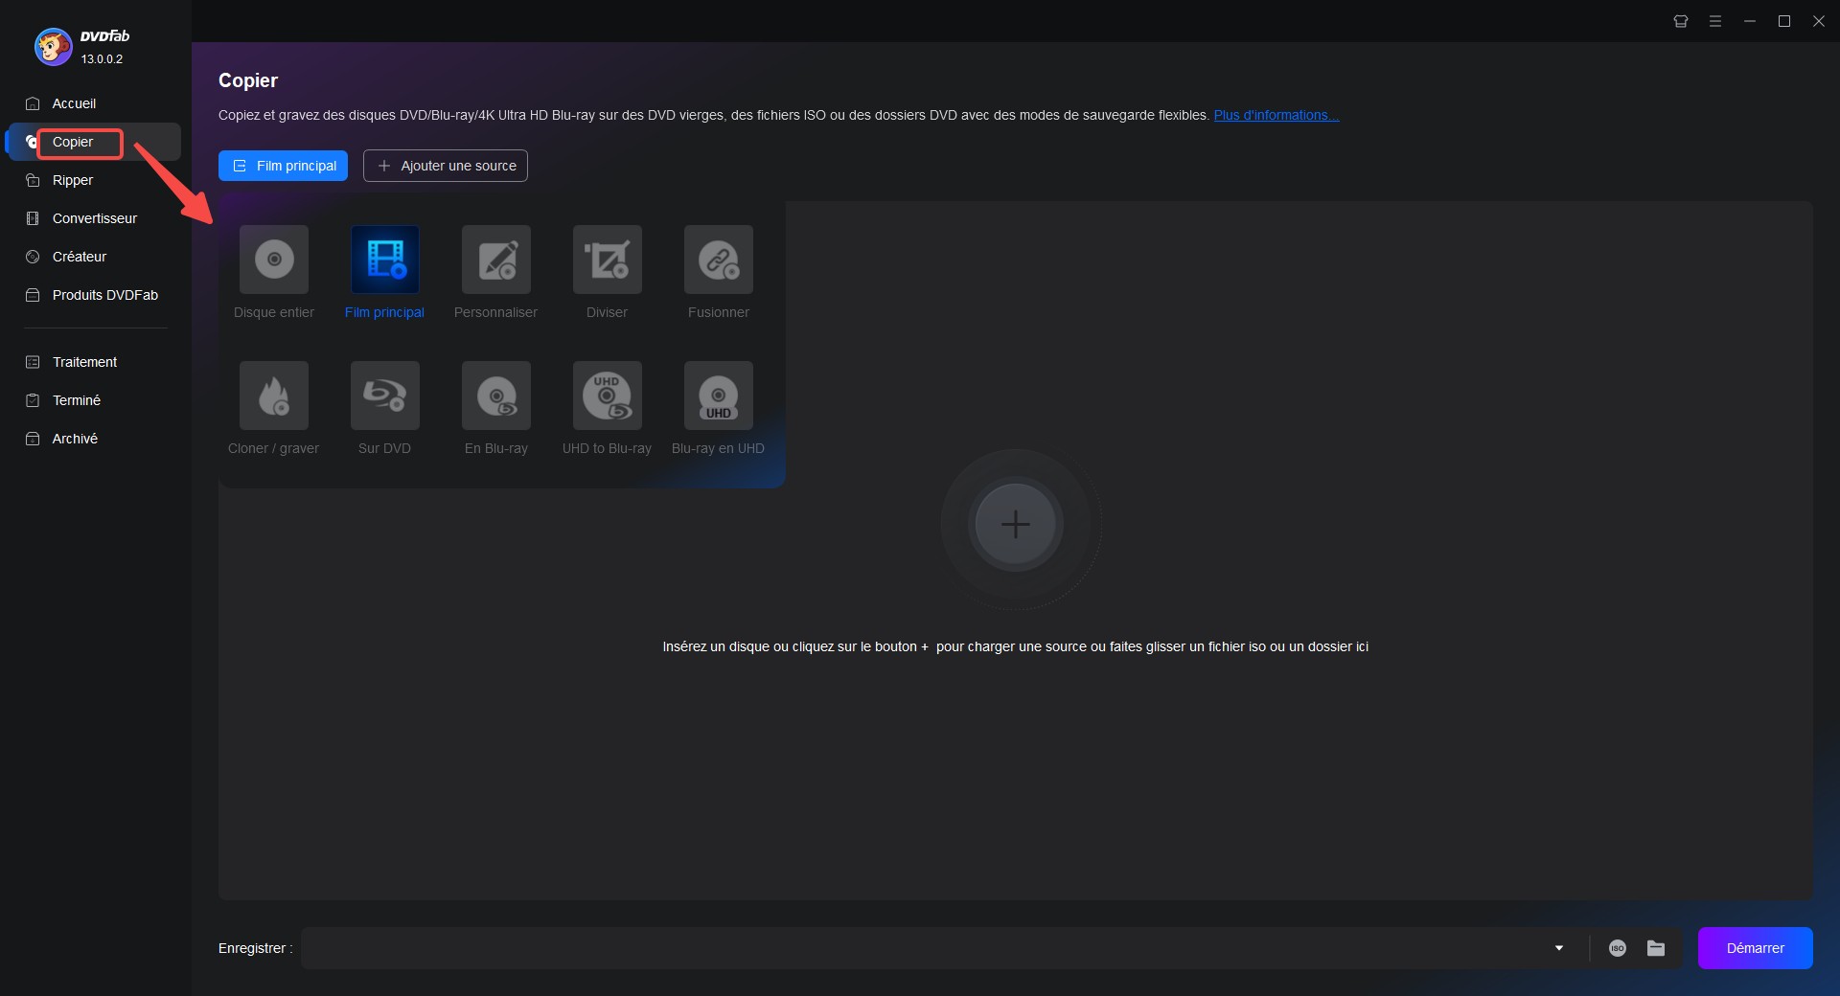Screen dimensions: 1840x996
Task: Open the skin/theme icon in title bar
Action: click(x=1681, y=21)
